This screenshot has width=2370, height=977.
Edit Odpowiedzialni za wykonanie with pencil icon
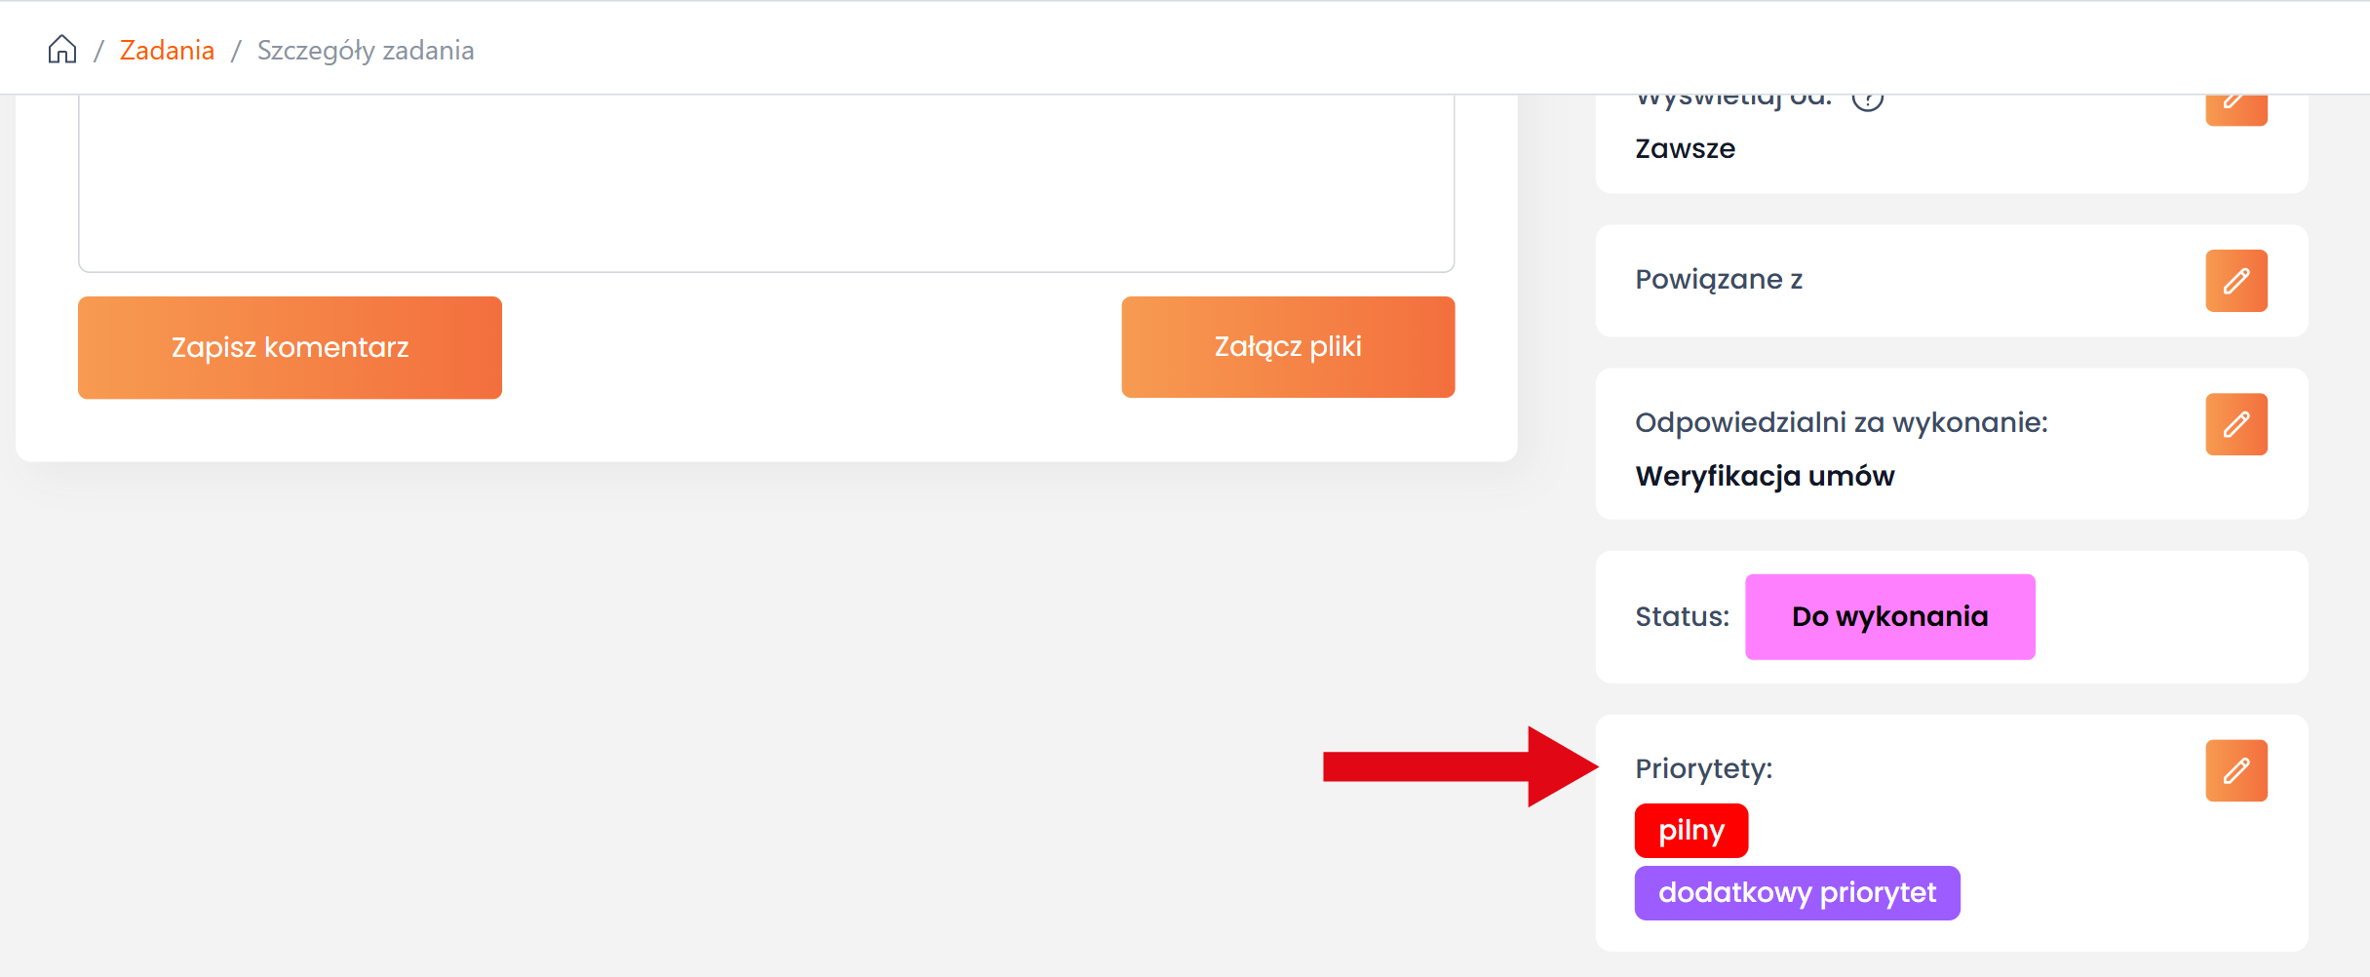pos(2235,424)
